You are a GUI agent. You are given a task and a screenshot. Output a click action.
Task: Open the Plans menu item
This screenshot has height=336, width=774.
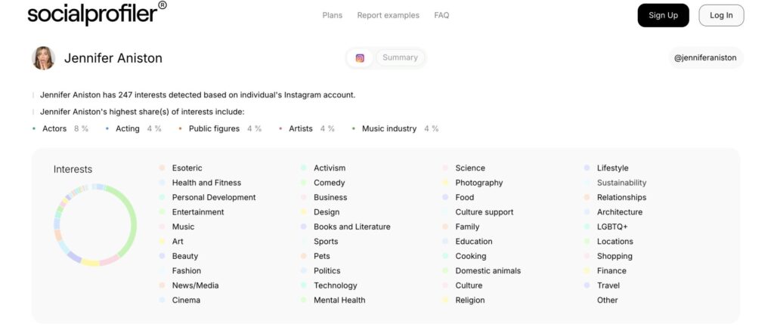click(332, 15)
